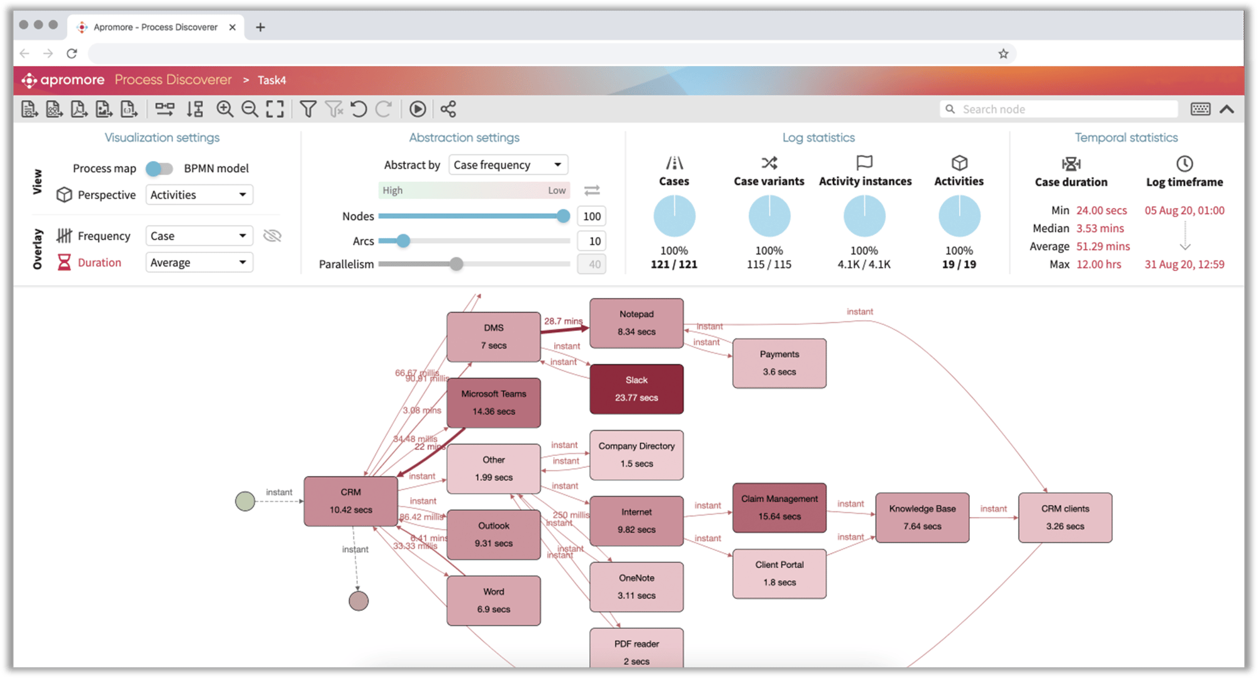Select the Frequency overlay tally icon

tap(64, 236)
